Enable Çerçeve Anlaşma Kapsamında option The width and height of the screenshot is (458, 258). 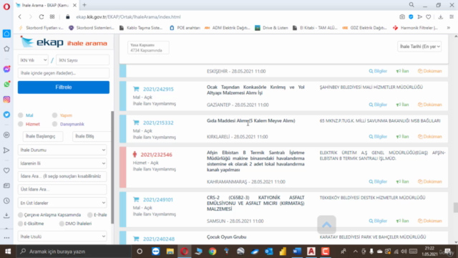coord(21,215)
